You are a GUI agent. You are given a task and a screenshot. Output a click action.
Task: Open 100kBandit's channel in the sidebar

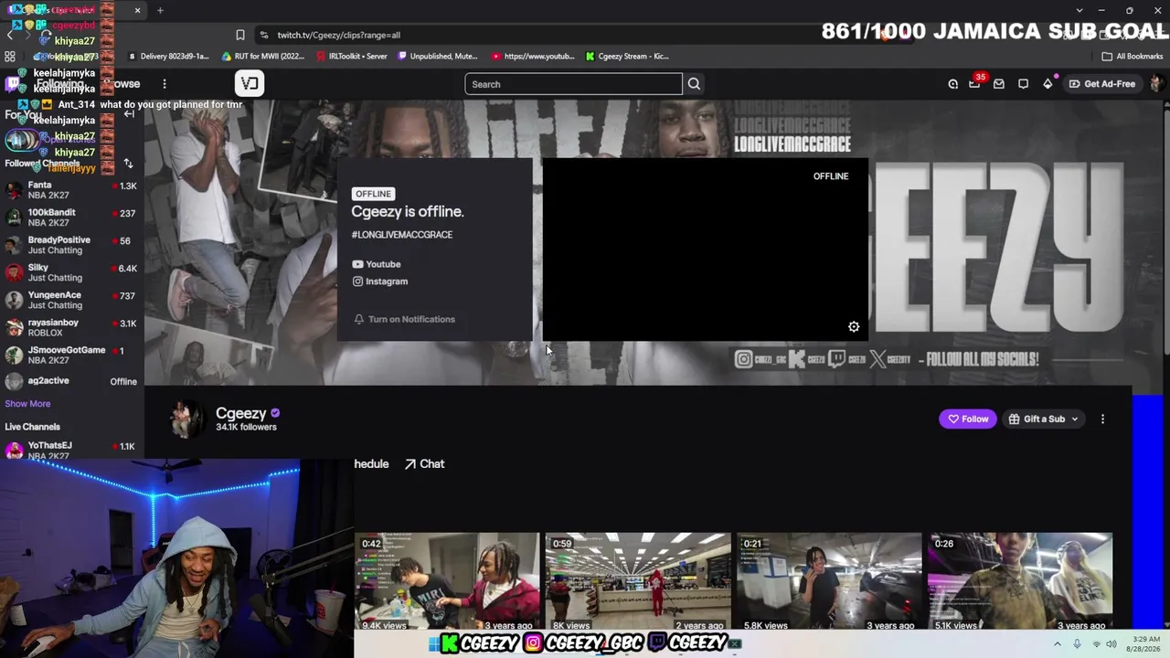coord(70,218)
